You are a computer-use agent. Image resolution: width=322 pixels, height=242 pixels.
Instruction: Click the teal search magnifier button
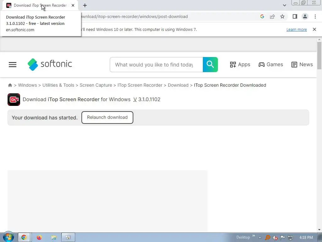point(210,65)
